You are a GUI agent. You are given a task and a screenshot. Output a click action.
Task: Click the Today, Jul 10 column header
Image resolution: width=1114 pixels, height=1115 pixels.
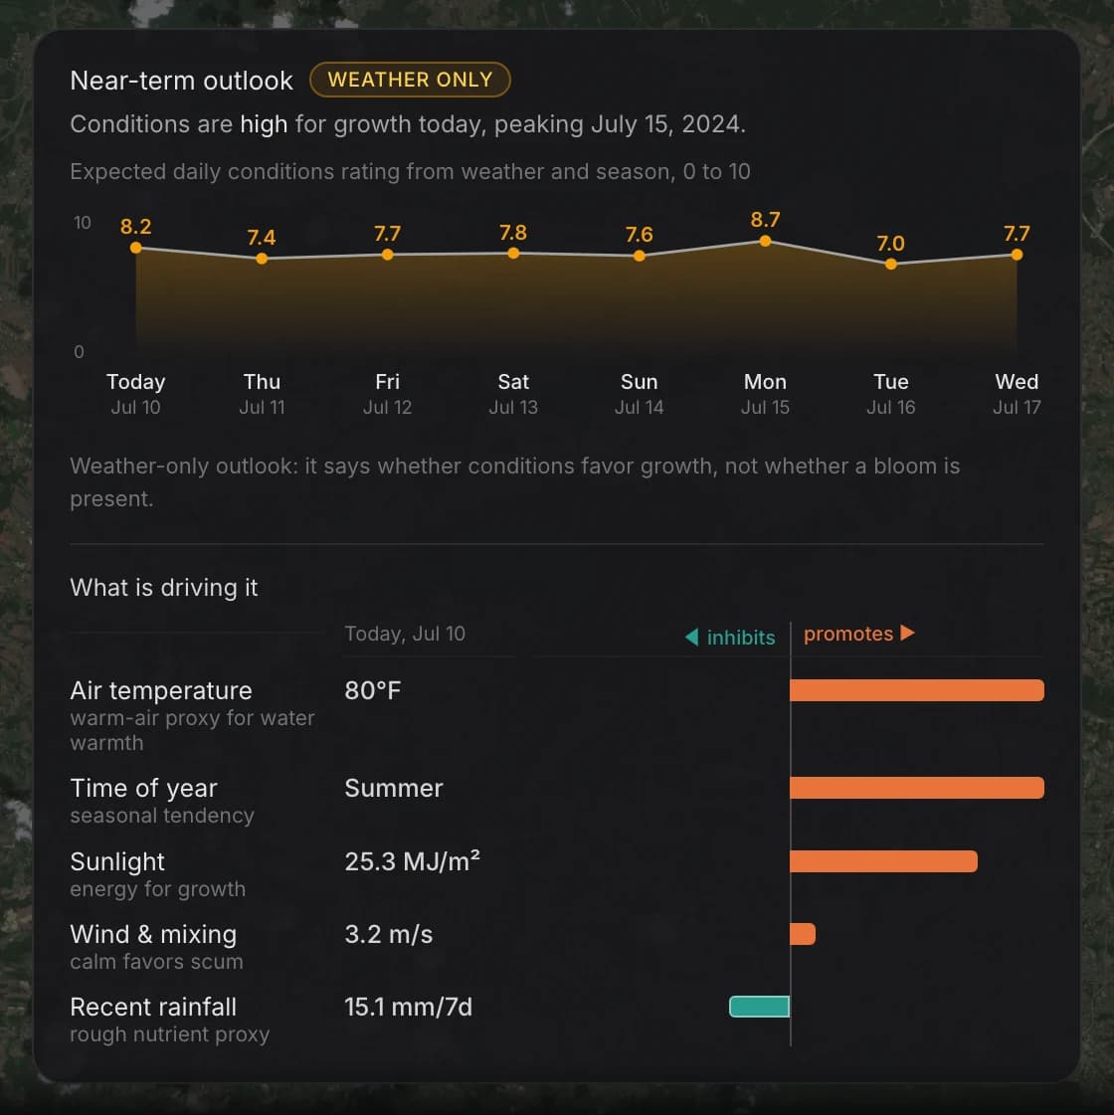(x=405, y=634)
